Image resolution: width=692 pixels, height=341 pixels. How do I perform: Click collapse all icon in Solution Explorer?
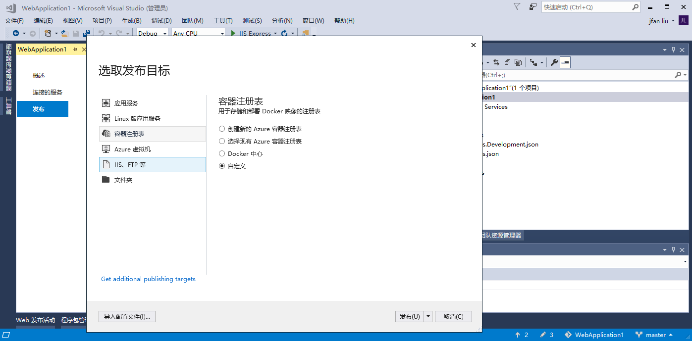coord(507,62)
